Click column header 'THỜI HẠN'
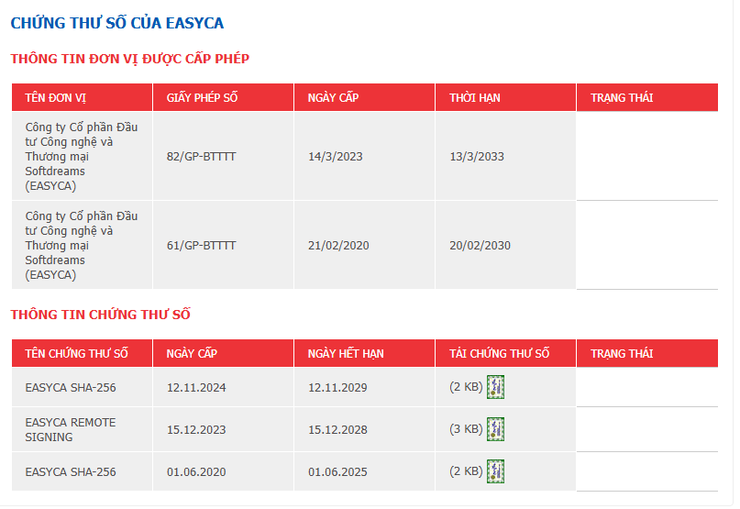This screenshot has width=740, height=509. pos(474,98)
